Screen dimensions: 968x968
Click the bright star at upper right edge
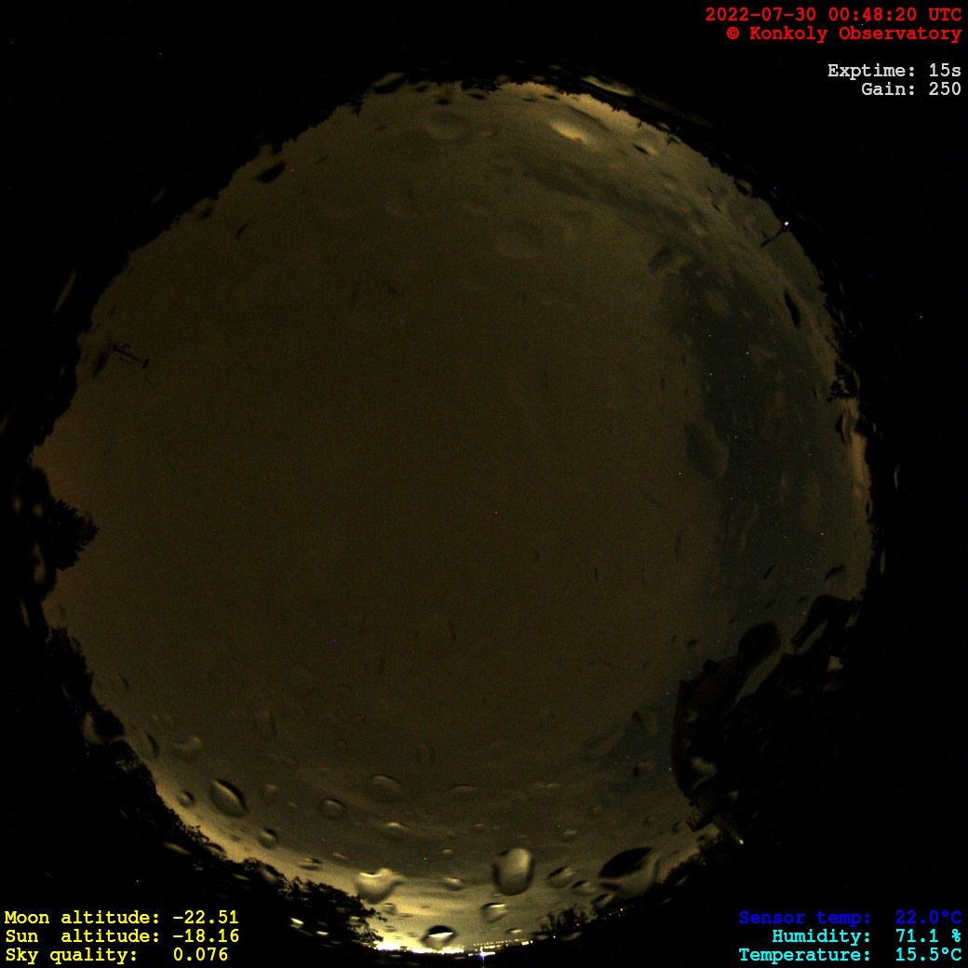coord(787,223)
